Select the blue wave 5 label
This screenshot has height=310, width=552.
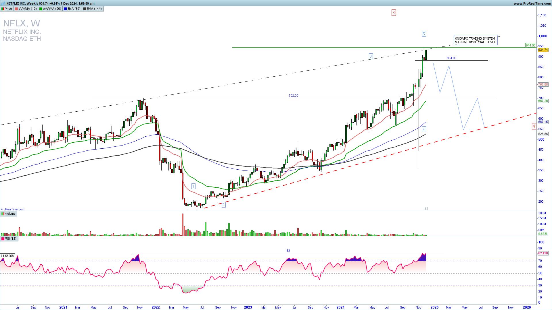tap(424, 34)
